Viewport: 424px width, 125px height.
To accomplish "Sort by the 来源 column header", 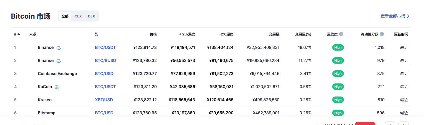I will pos(33,34).
